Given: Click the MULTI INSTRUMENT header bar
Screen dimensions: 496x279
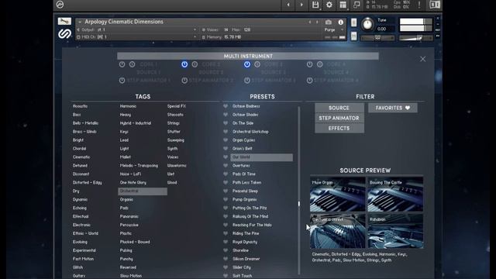Looking at the screenshot, I should coord(248,56).
